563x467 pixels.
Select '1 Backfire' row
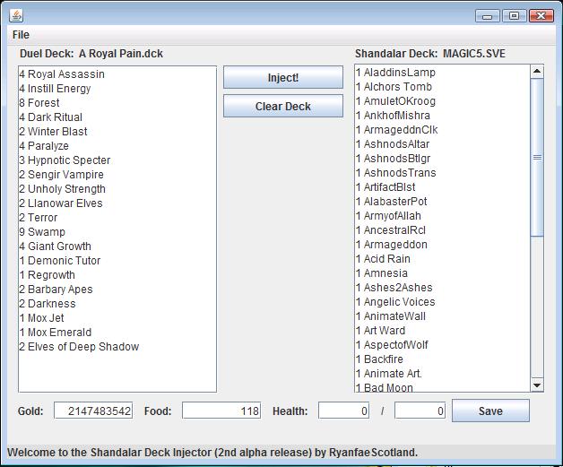(x=442, y=359)
